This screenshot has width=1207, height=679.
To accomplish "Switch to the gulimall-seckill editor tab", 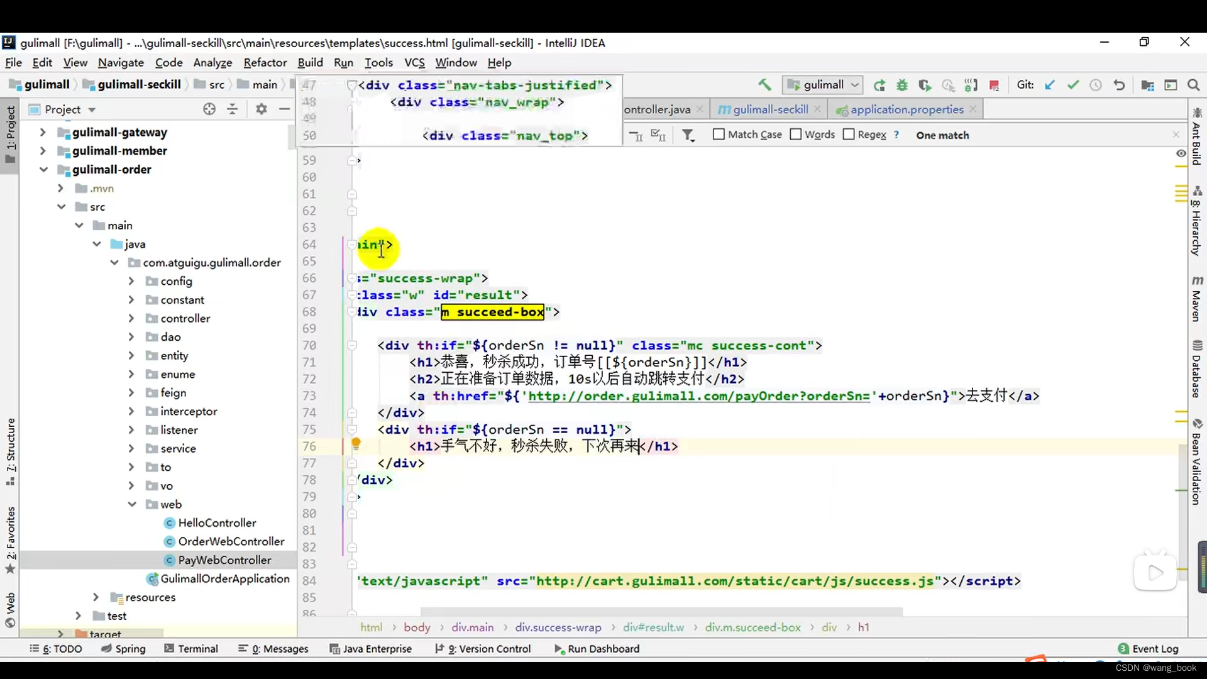I will [770, 109].
